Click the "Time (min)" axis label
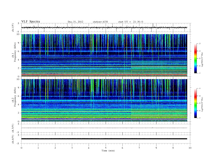This screenshot has width=214, height=166. [108, 151]
